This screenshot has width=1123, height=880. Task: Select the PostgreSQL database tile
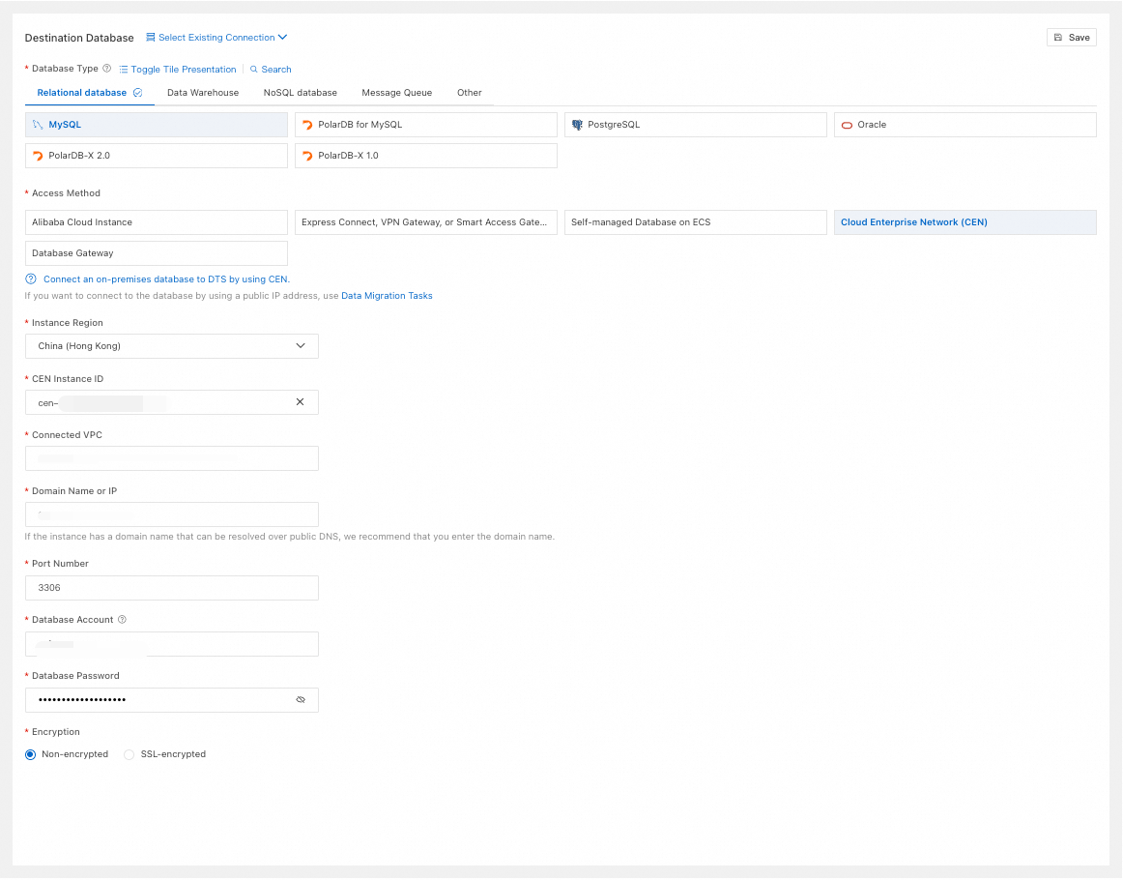pyautogui.click(x=695, y=125)
